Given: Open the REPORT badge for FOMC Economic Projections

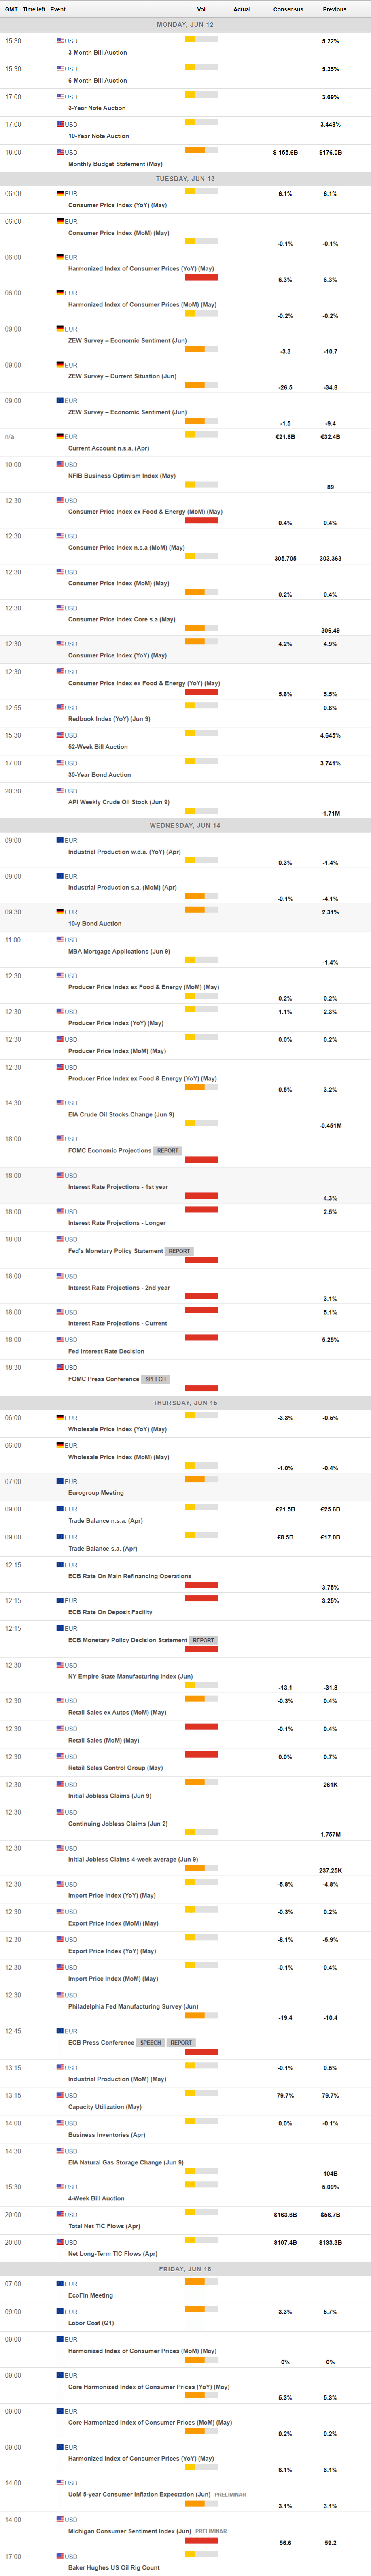Looking at the screenshot, I should point(168,1151).
